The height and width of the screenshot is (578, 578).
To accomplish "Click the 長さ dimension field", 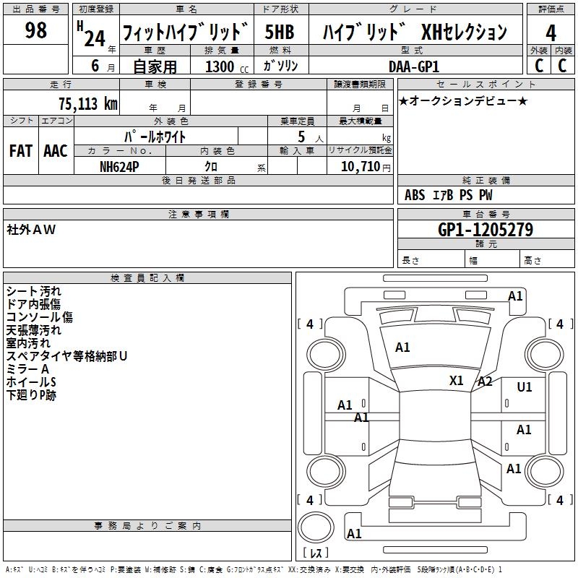I will pyautogui.click(x=431, y=260).
